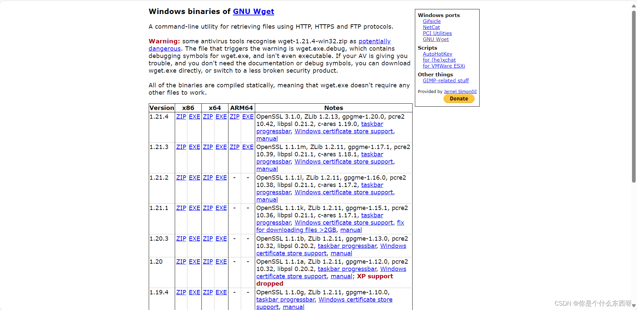The image size is (637, 310).
Task: Open taskbar progressbar link for 1.19.4
Action: pos(285,300)
